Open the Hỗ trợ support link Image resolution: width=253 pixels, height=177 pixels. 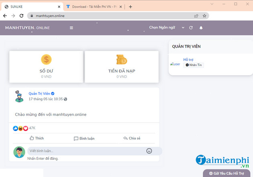(188, 60)
